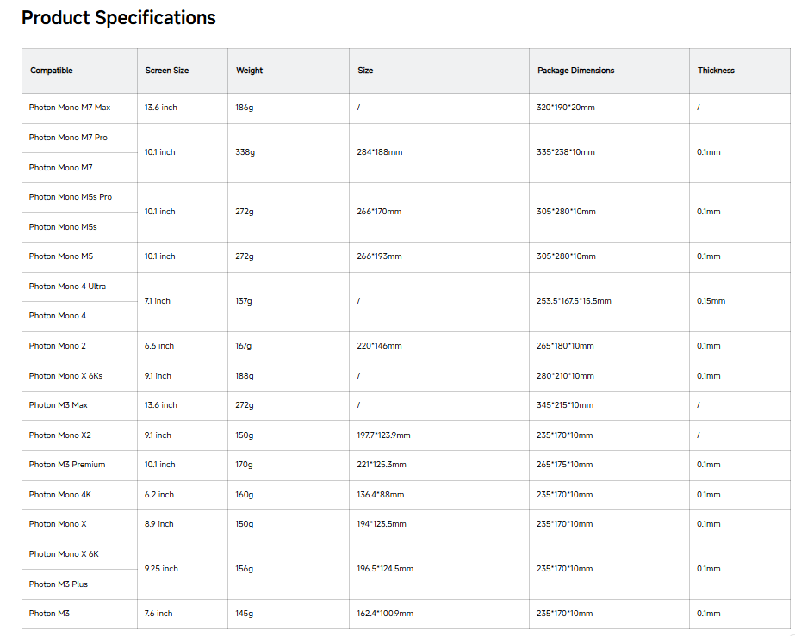Select the Photon Mono M7 Pro row

pyautogui.click(x=68, y=138)
